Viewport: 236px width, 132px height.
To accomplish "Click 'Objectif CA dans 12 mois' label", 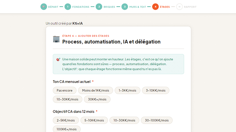I will coord(74,112).
